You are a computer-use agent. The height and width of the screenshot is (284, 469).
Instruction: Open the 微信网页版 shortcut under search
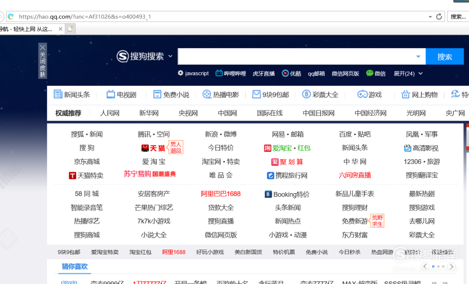click(345, 74)
